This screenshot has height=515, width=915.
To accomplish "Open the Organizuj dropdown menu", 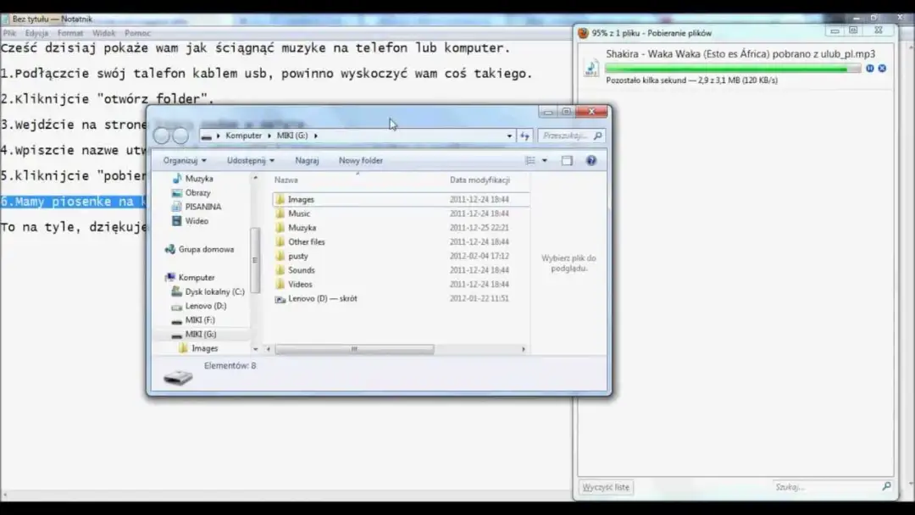I will pos(185,160).
